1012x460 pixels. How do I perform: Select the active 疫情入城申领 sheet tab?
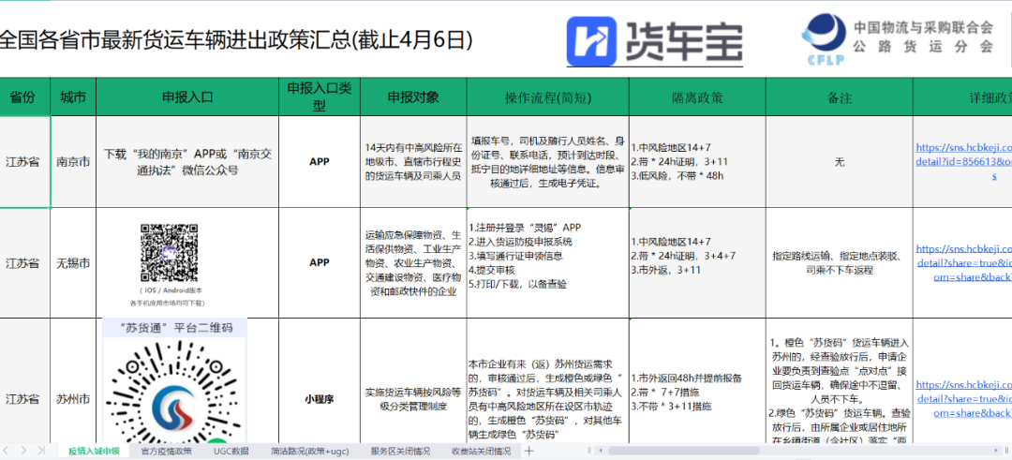tap(94, 452)
